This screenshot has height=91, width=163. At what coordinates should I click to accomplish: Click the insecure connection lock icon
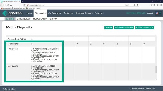[28, 5]
